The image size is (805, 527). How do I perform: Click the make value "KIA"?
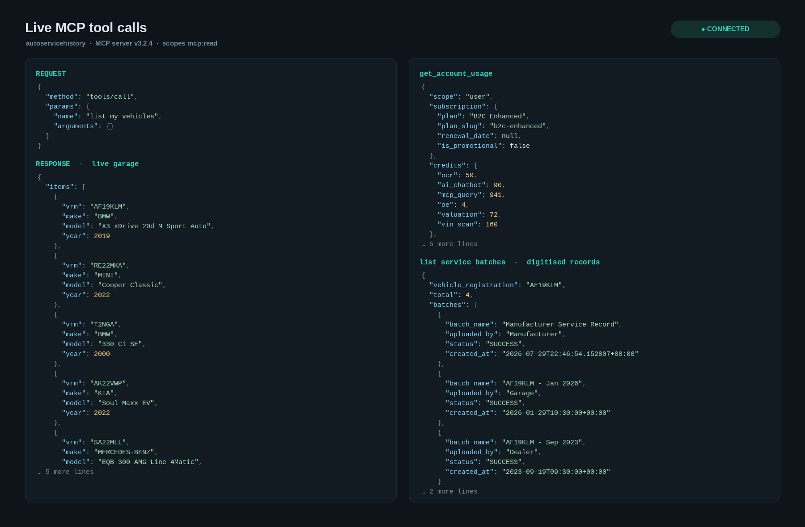(104, 393)
